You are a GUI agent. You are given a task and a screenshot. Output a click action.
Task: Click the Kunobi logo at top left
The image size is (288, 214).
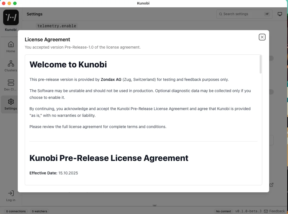click(11, 17)
